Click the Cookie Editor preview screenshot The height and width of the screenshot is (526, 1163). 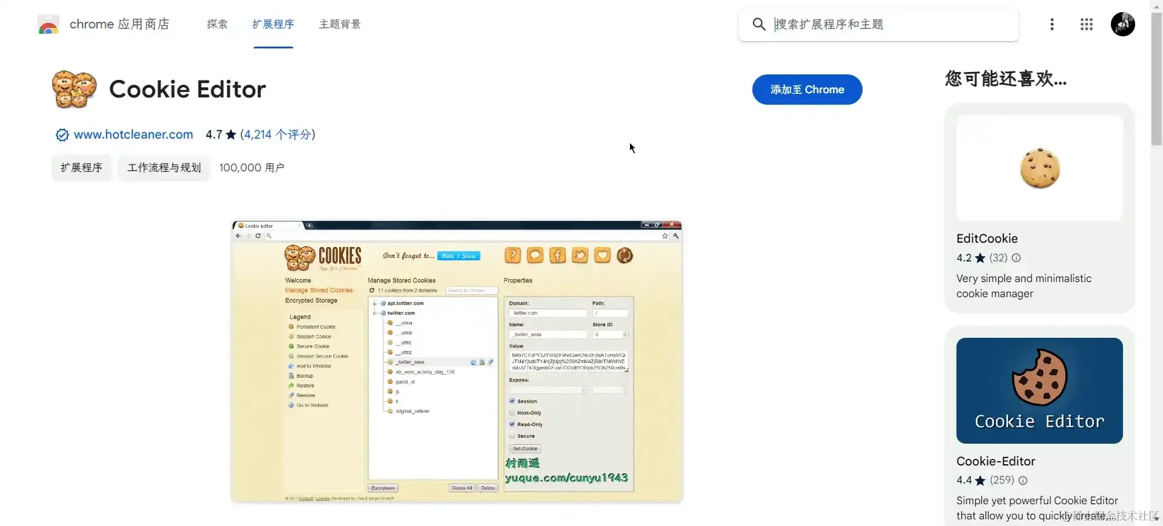point(457,361)
